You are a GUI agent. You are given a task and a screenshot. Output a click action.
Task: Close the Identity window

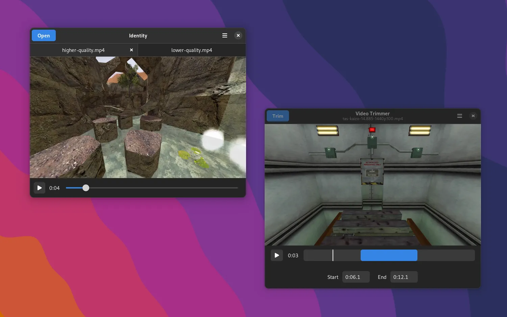238,36
